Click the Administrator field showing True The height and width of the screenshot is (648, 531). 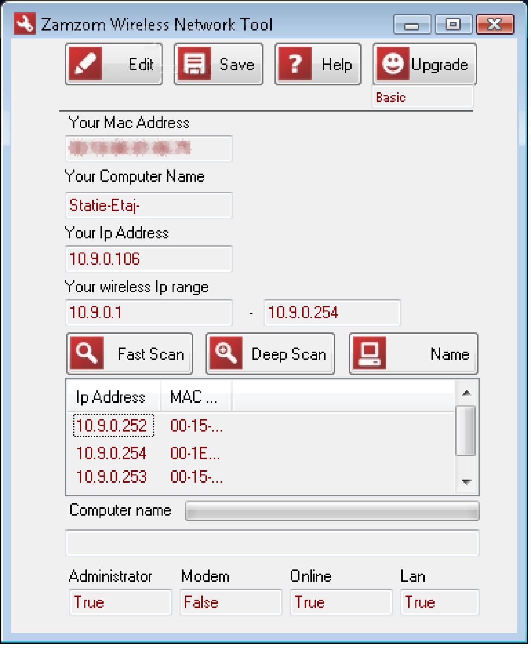point(120,602)
